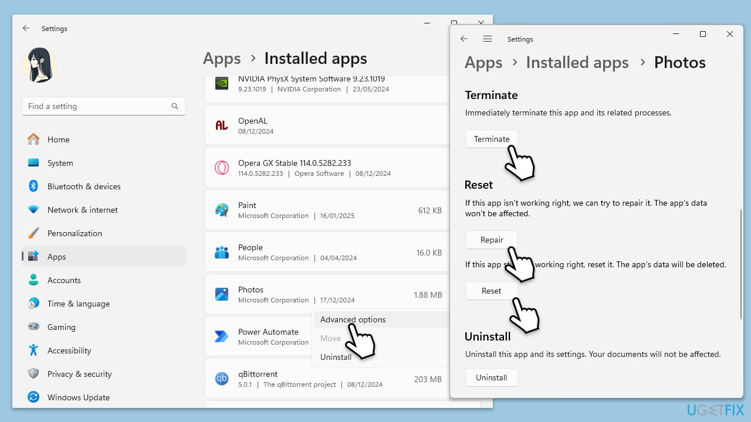The height and width of the screenshot is (422, 751).
Task: Minimize the Photos Settings window
Action: pos(676,35)
